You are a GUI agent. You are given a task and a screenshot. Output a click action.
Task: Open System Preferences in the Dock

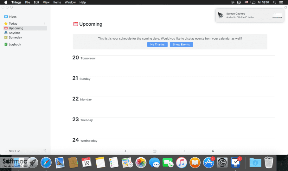tap(222, 163)
